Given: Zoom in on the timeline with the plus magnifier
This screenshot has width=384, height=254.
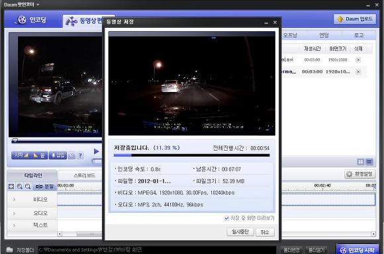Looking at the screenshot, I should click(x=20, y=187).
